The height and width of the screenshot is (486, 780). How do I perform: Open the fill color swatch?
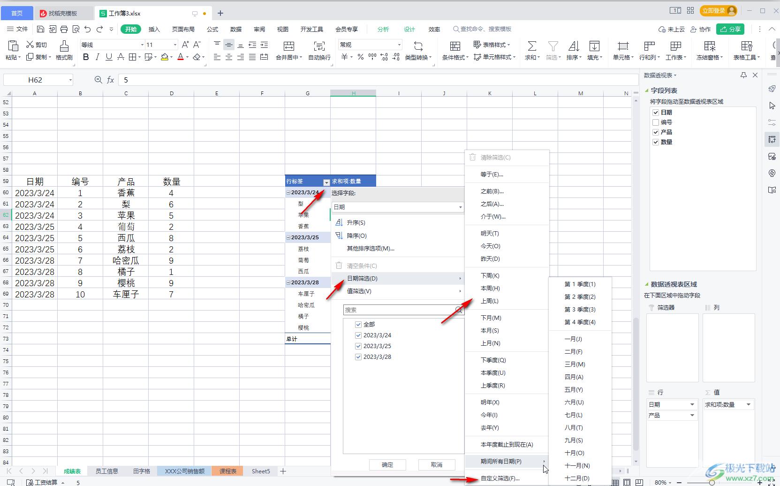click(x=164, y=57)
